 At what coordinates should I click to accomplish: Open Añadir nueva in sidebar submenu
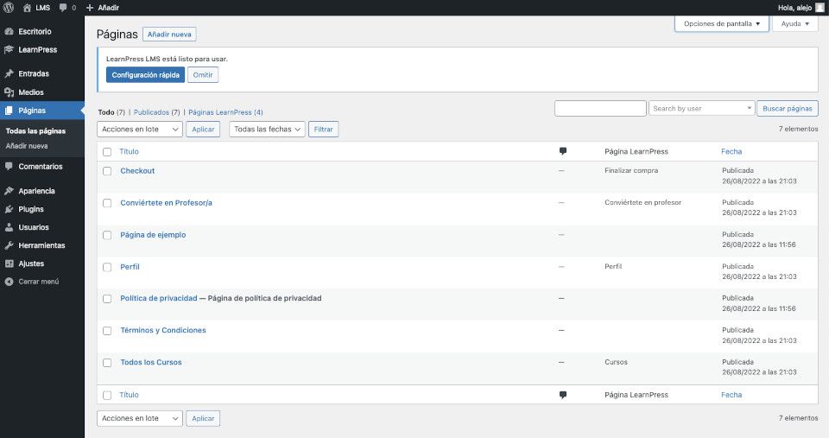pyautogui.click(x=27, y=146)
